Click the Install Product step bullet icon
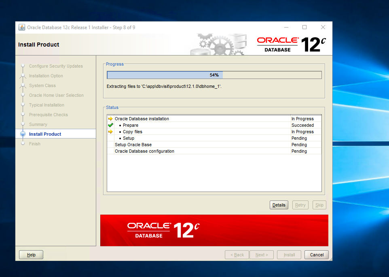 tap(23, 134)
